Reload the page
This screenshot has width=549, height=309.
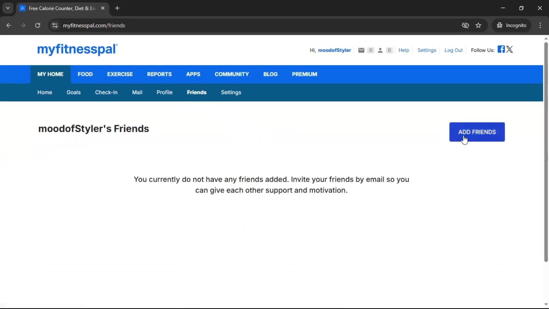[x=37, y=25]
